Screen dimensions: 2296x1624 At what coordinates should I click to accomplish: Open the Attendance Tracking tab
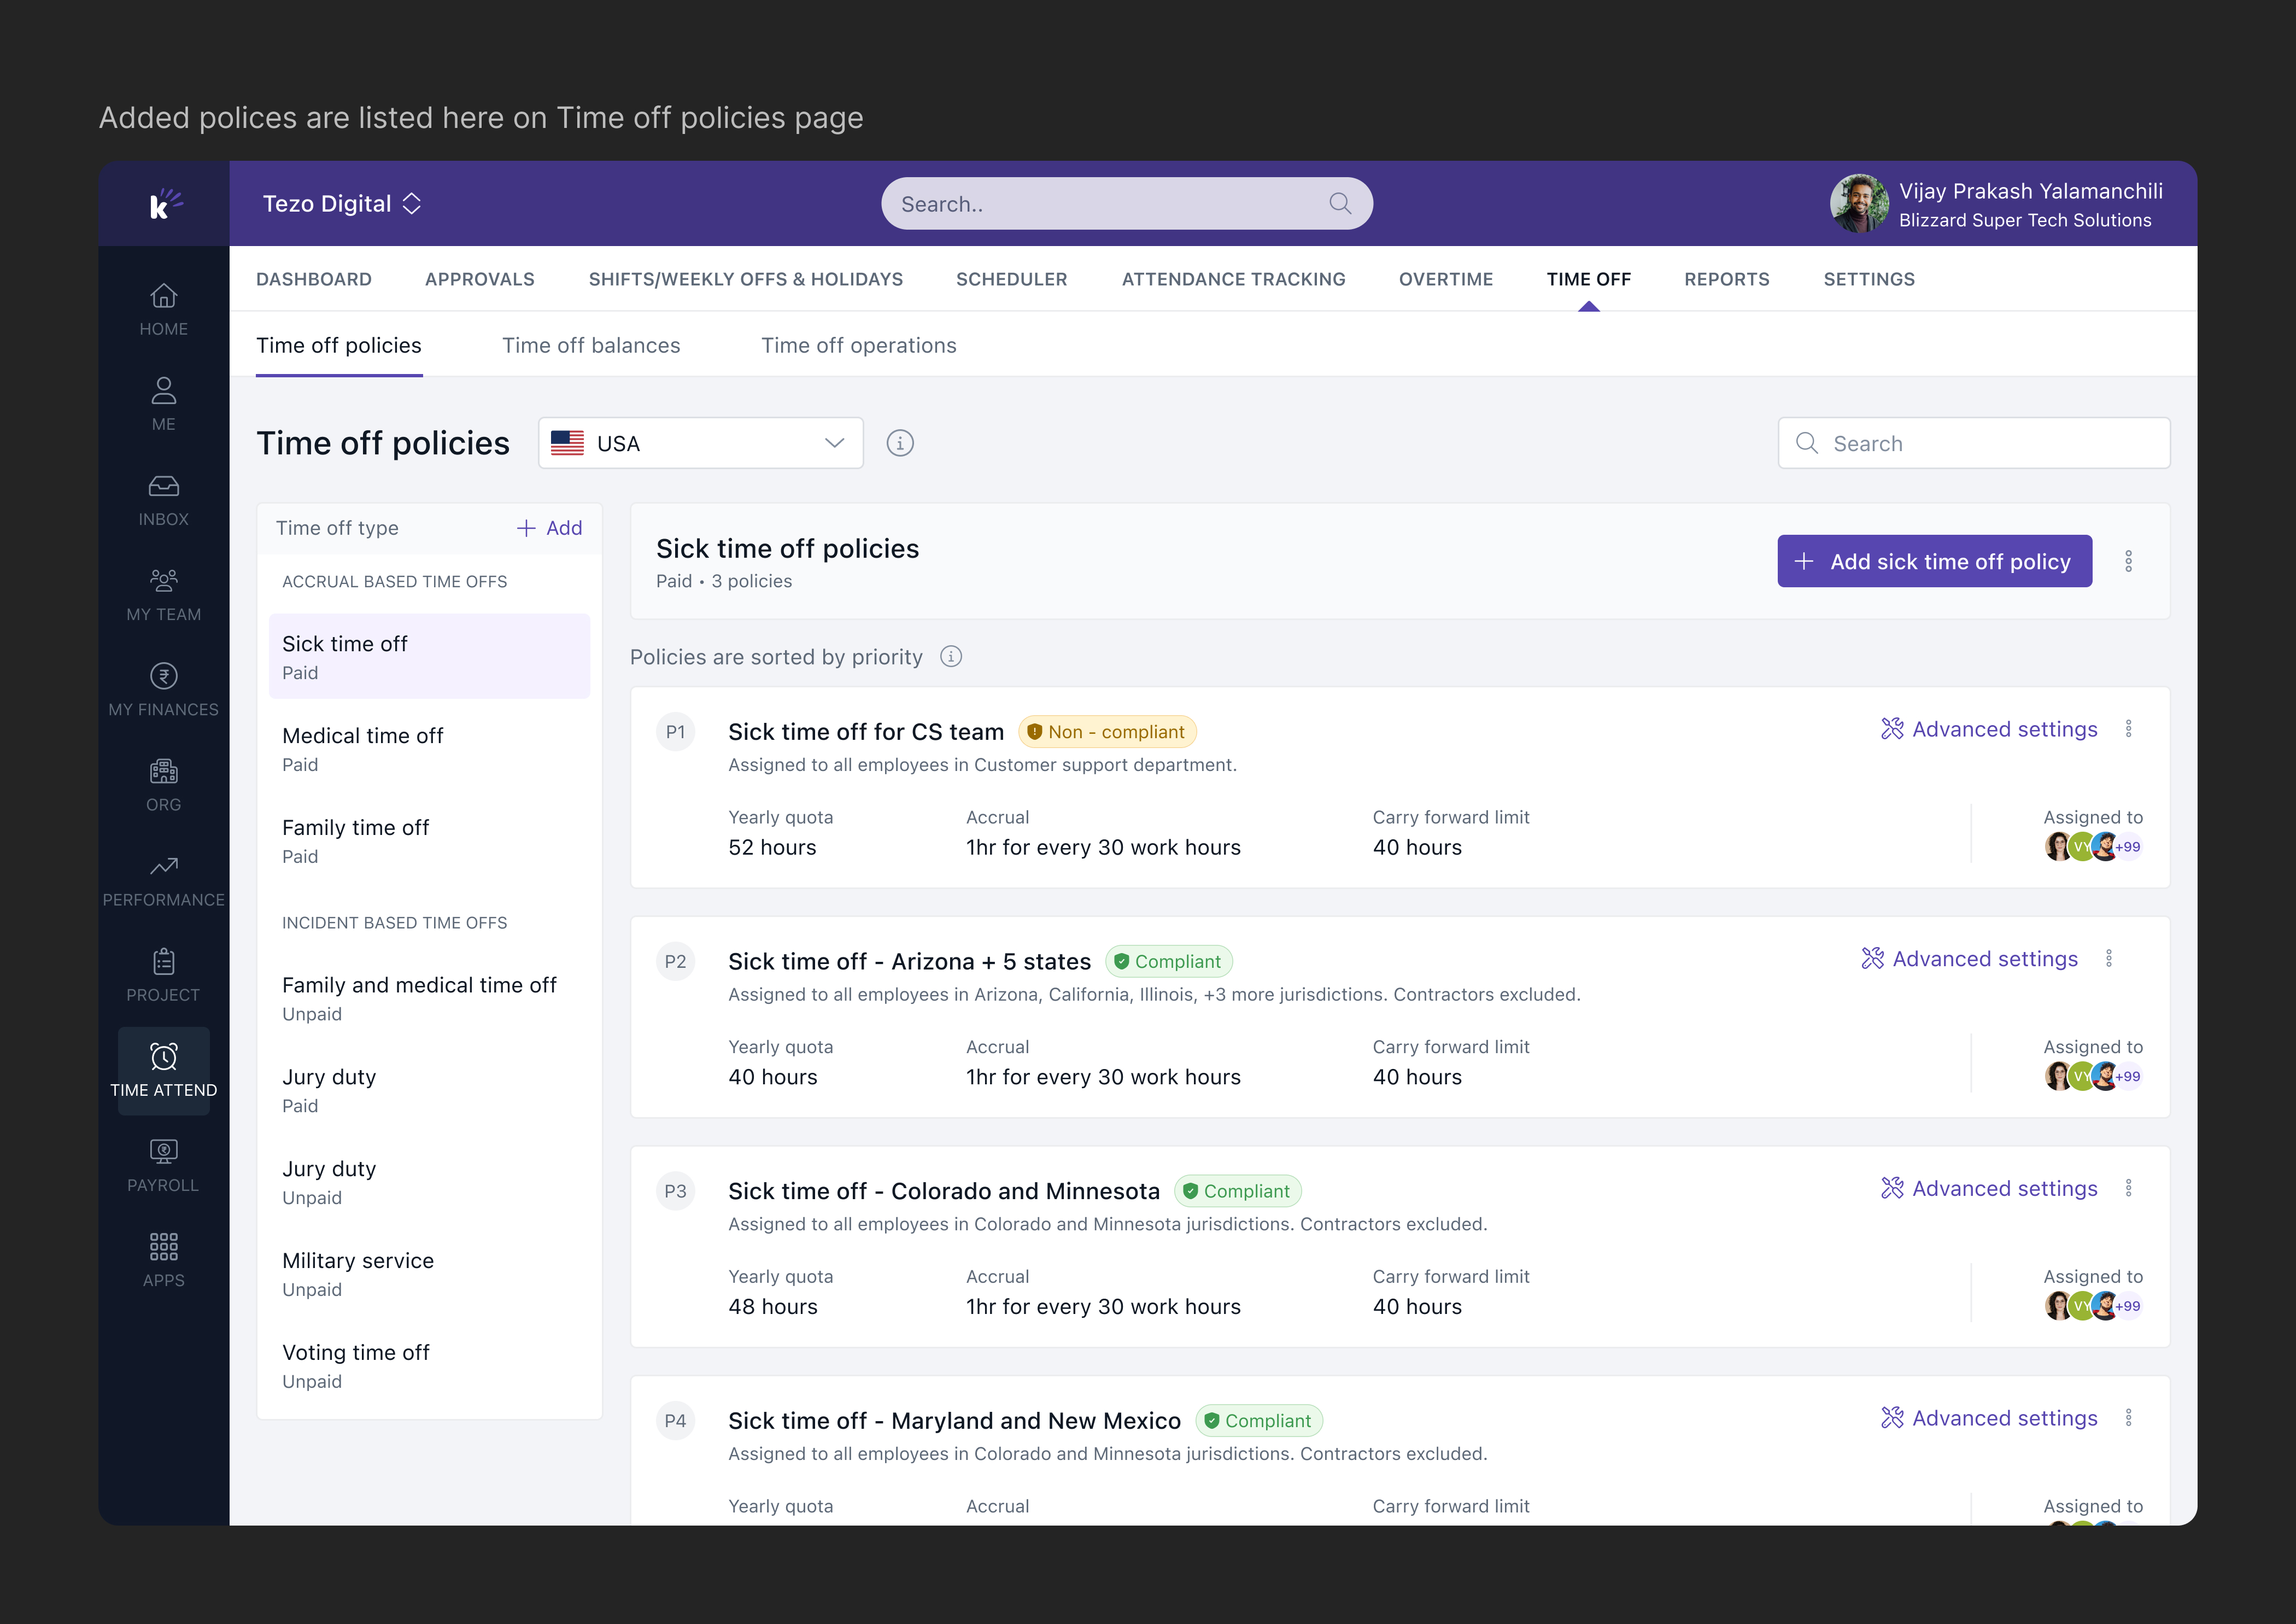point(1234,279)
